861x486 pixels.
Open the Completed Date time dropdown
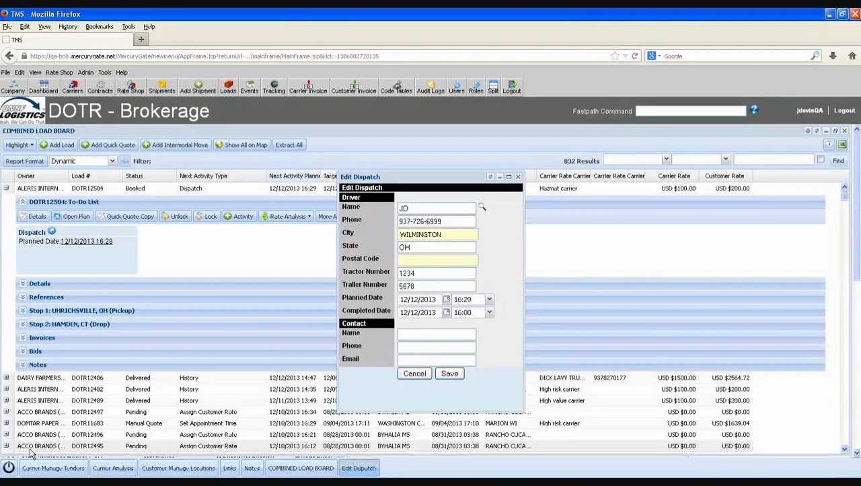click(x=489, y=312)
